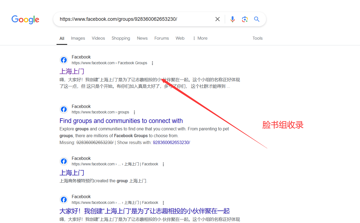360x223 pixels.
Task: Switch to the Images tab
Action: [x=78, y=38]
